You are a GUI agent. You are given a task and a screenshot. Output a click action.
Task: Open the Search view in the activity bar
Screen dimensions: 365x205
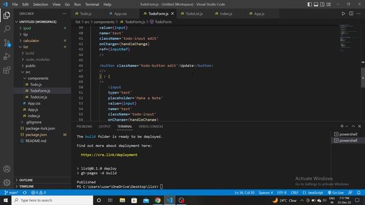tap(7, 29)
